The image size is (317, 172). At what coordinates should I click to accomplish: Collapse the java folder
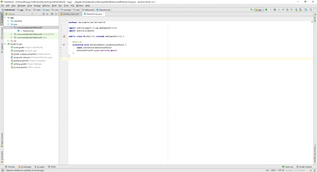point(8,24)
